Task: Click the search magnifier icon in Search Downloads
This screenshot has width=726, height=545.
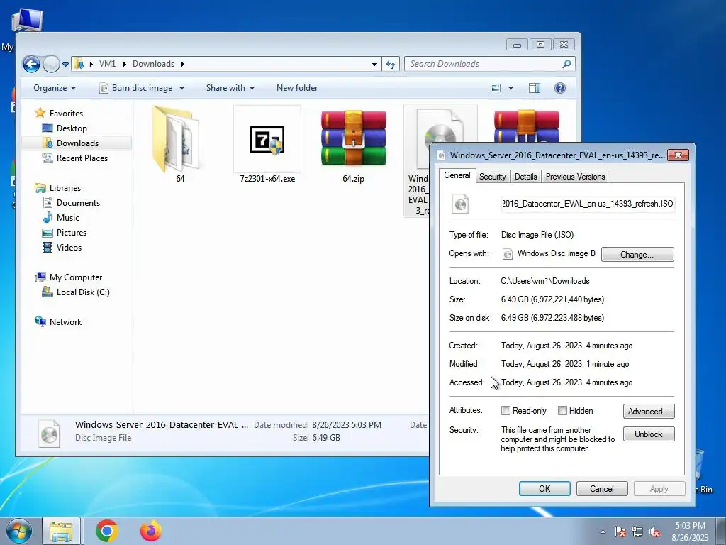Action: 566,64
